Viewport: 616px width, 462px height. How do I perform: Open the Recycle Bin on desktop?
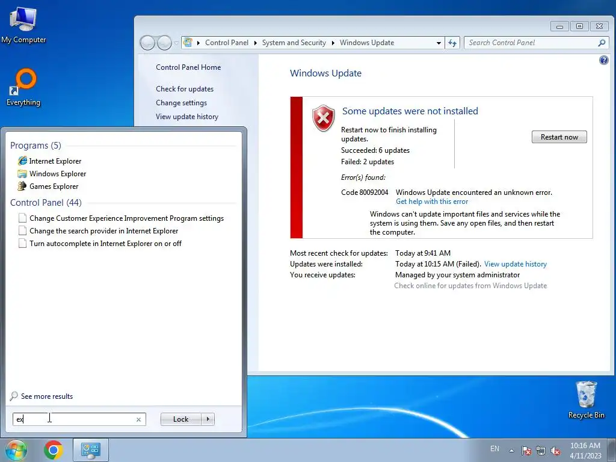point(586,399)
